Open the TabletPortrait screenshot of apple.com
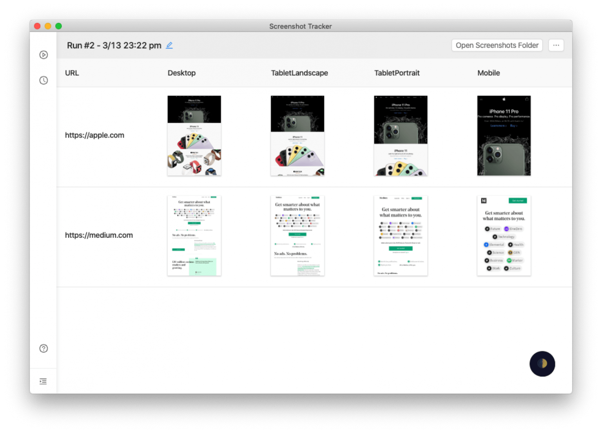The image size is (602, 433). (401, 135)
